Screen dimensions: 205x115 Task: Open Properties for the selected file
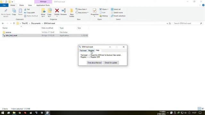94,12
